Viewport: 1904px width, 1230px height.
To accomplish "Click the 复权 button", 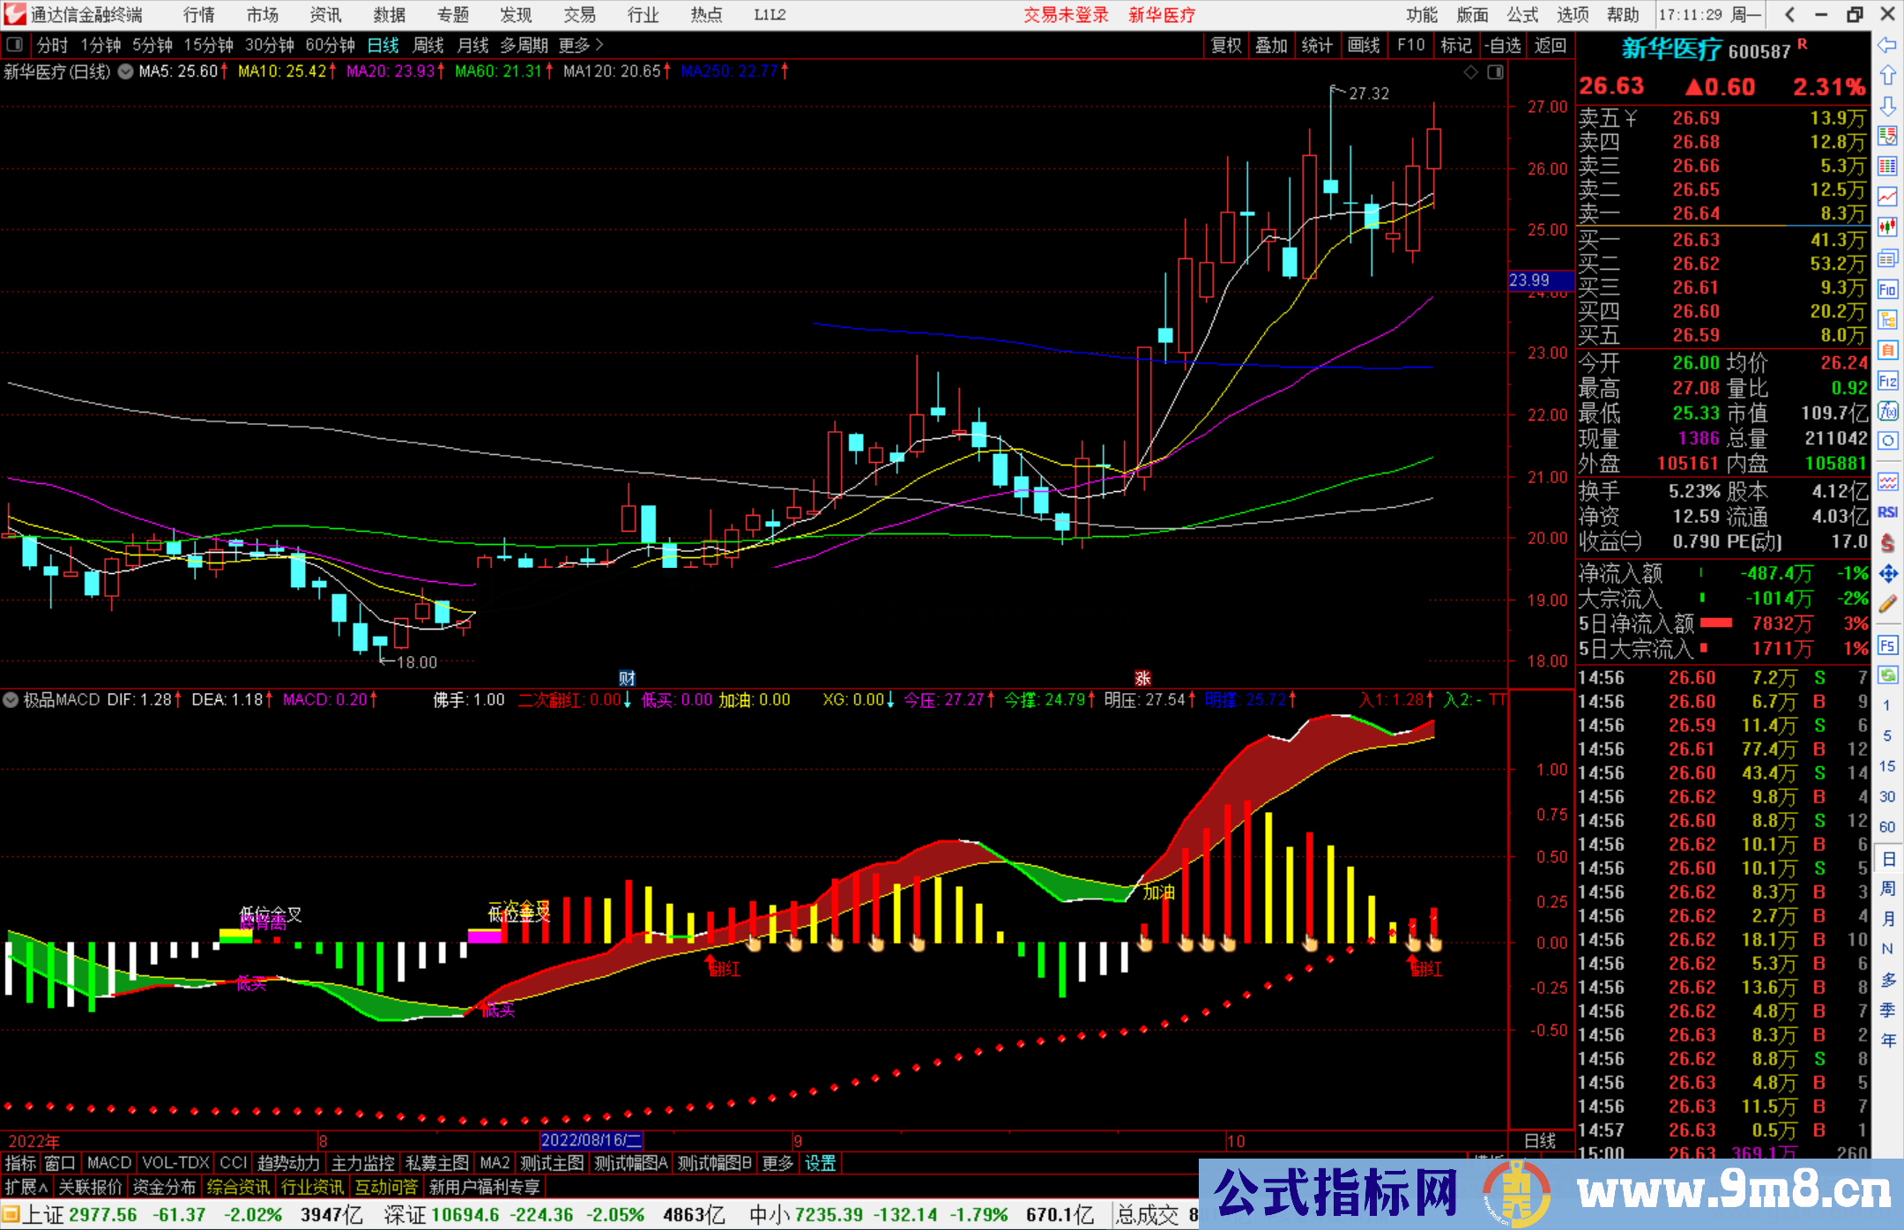I will point(1226,45).
